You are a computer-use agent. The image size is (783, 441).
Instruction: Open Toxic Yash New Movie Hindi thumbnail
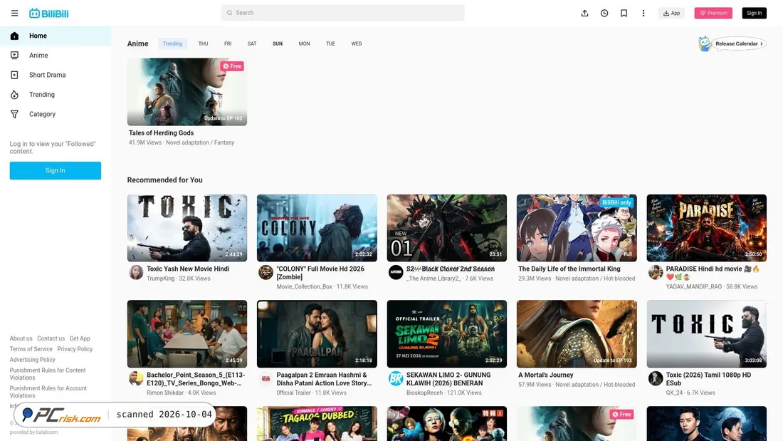point(187,228)
